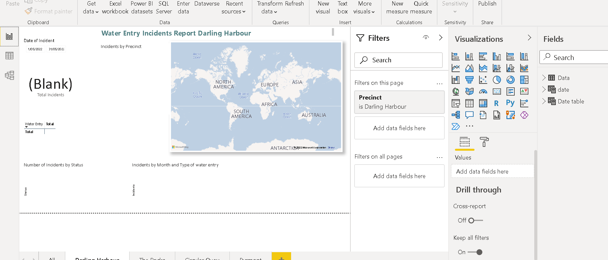Choose the Treemap visualization icon
Screen dimensions: 608x260
pyautogui.click(x=524, y=80)
